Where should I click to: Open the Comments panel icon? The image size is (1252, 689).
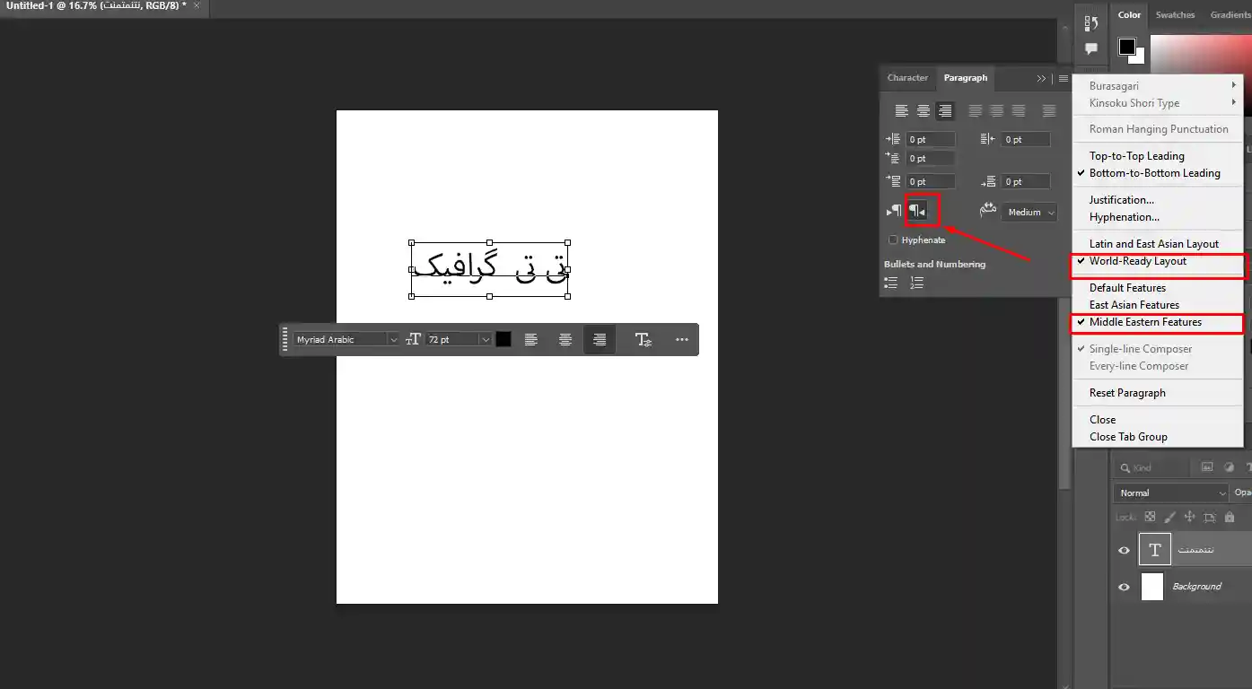[x=1091, y=48]
